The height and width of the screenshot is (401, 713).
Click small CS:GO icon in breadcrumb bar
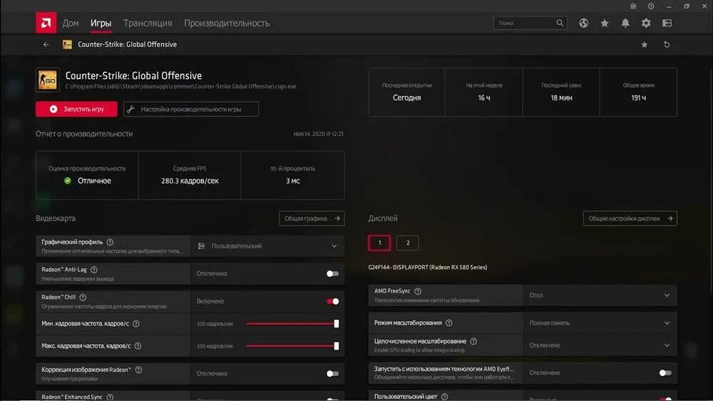pos(67,44)
